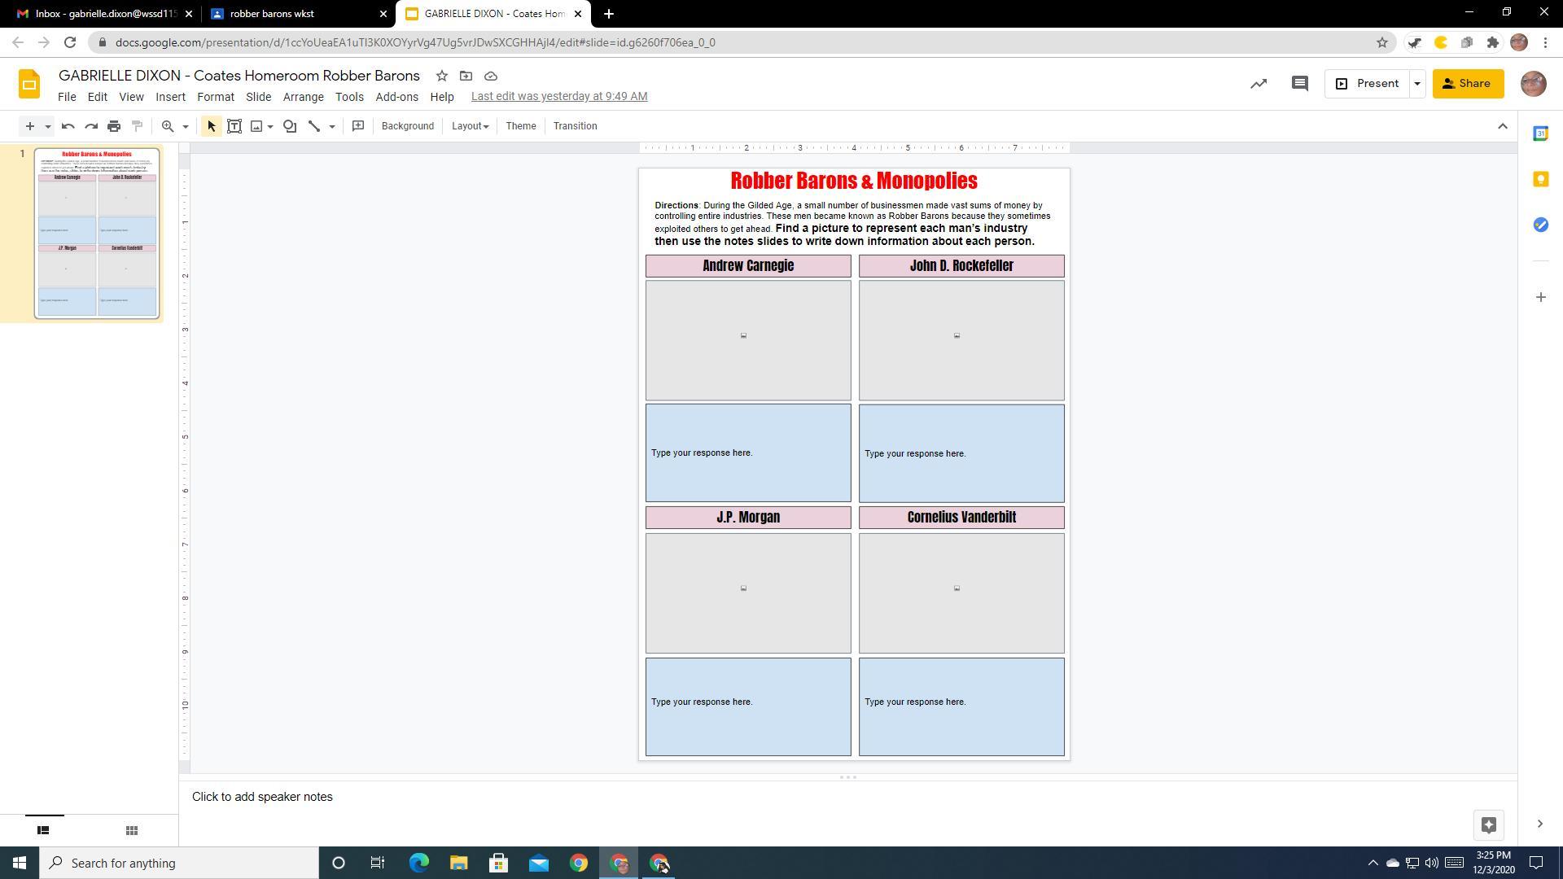Click the yellow Share button
The image size is (1563, 879).
point(1468,84)
